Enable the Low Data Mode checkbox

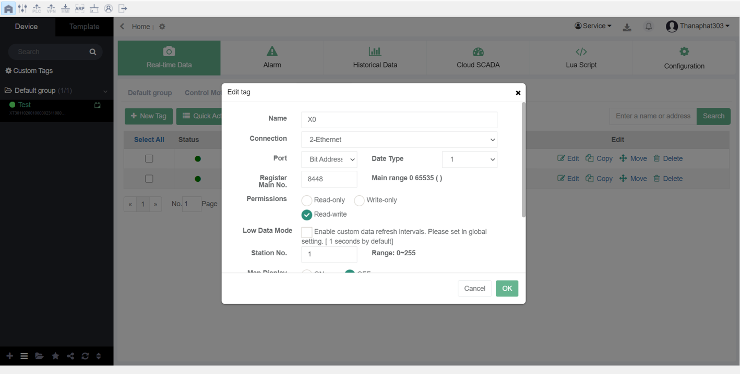pos(307,232)
